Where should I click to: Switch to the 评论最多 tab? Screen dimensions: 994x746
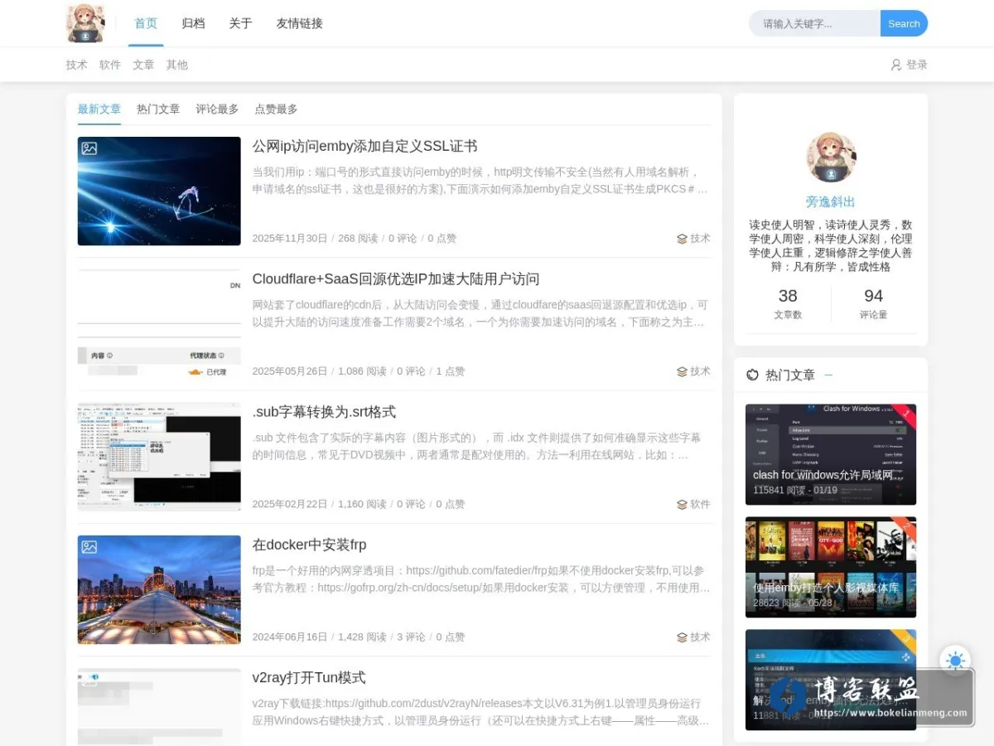pyautogui.click(x=217, y=109)
